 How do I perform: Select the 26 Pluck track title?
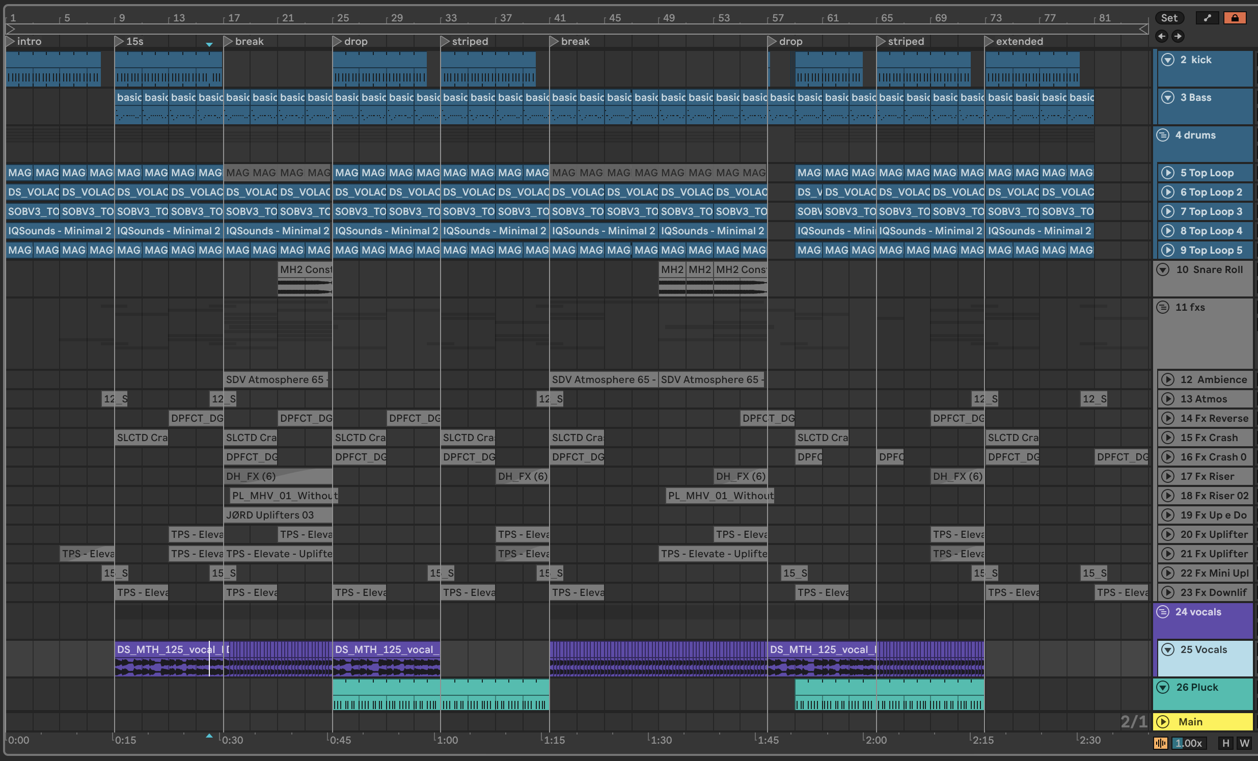pos(1197,688)
